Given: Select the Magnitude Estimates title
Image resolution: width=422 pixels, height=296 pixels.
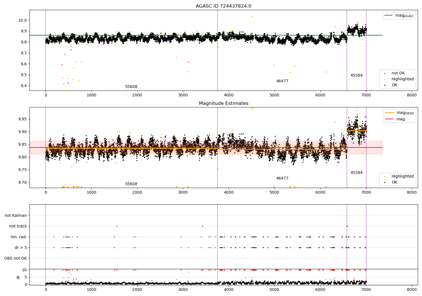Looking at the screenshot, I should tap(223, 103).
